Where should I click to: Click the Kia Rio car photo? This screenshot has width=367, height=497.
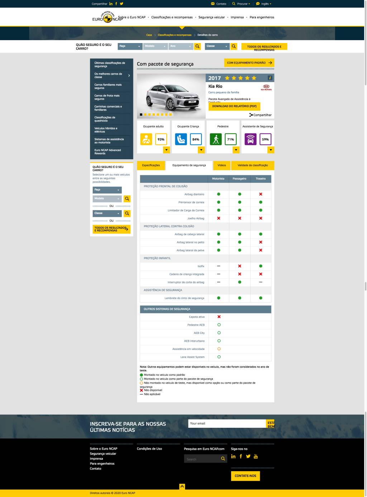tap(171, 96)
